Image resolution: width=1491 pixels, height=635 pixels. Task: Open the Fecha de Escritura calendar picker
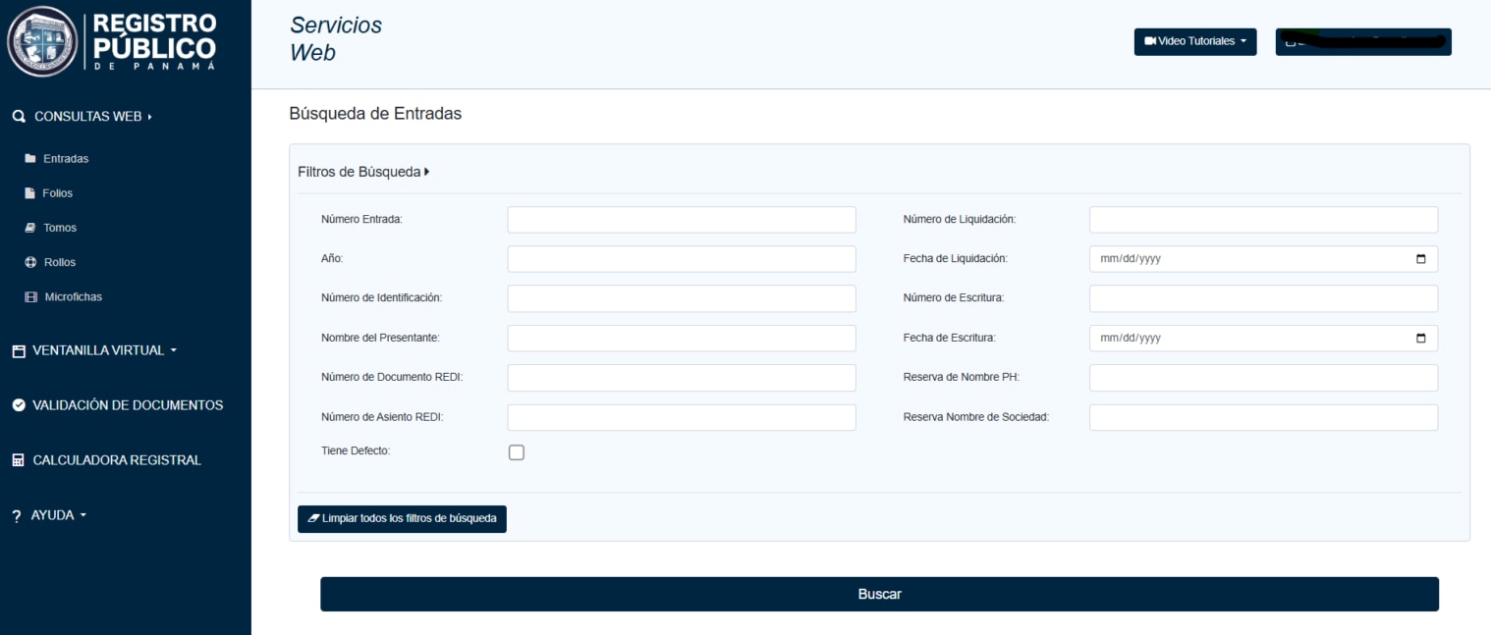pyautogui.click(x=1421, y=338)
